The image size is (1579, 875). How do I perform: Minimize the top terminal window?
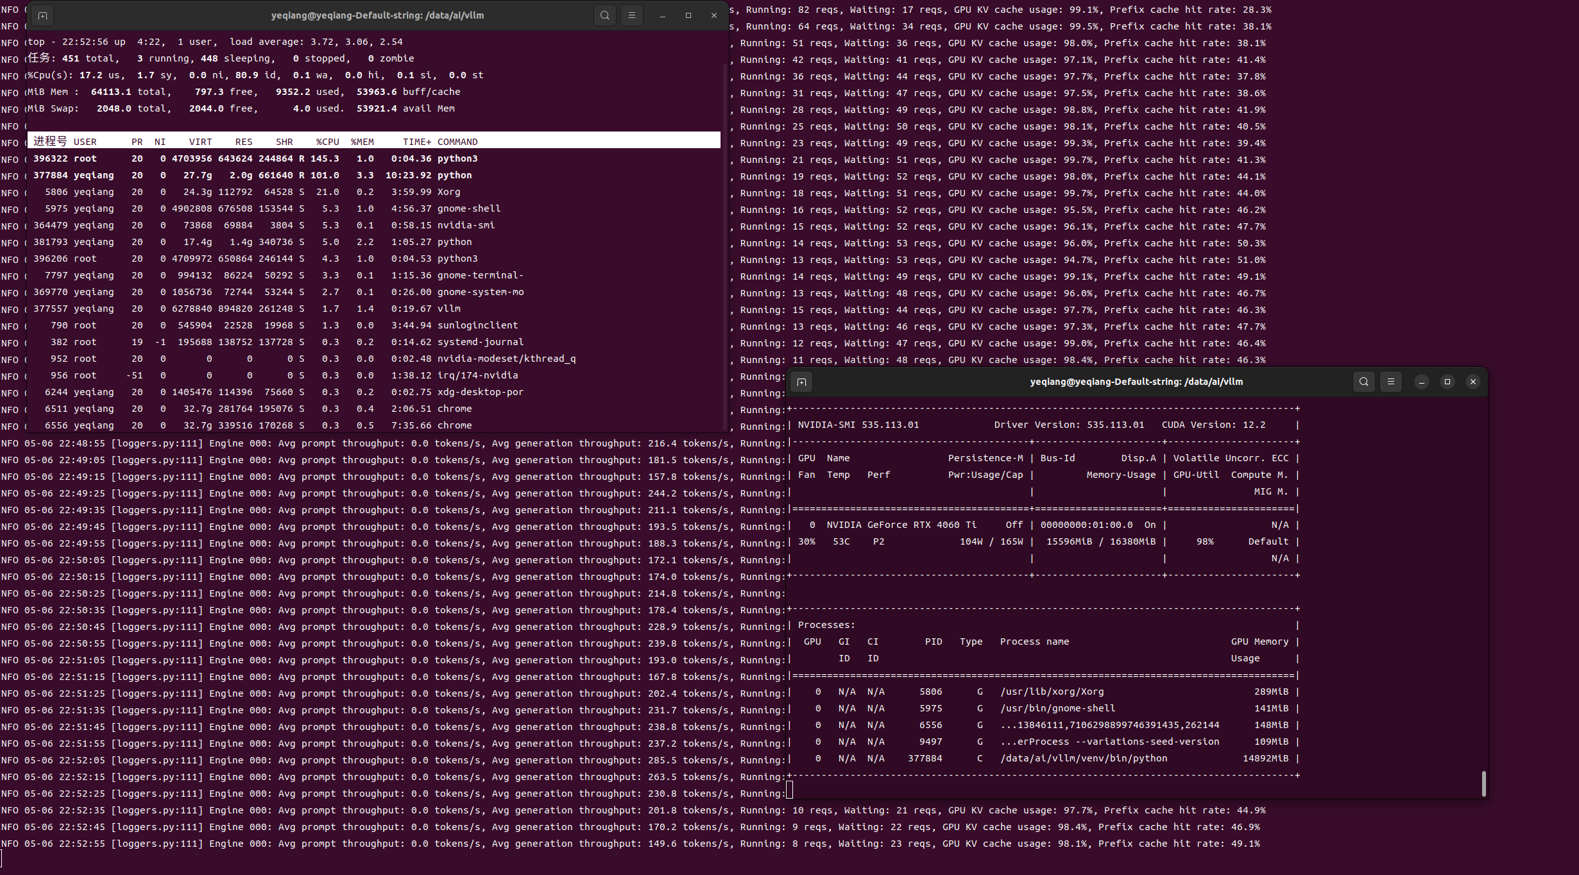[663, 15]
